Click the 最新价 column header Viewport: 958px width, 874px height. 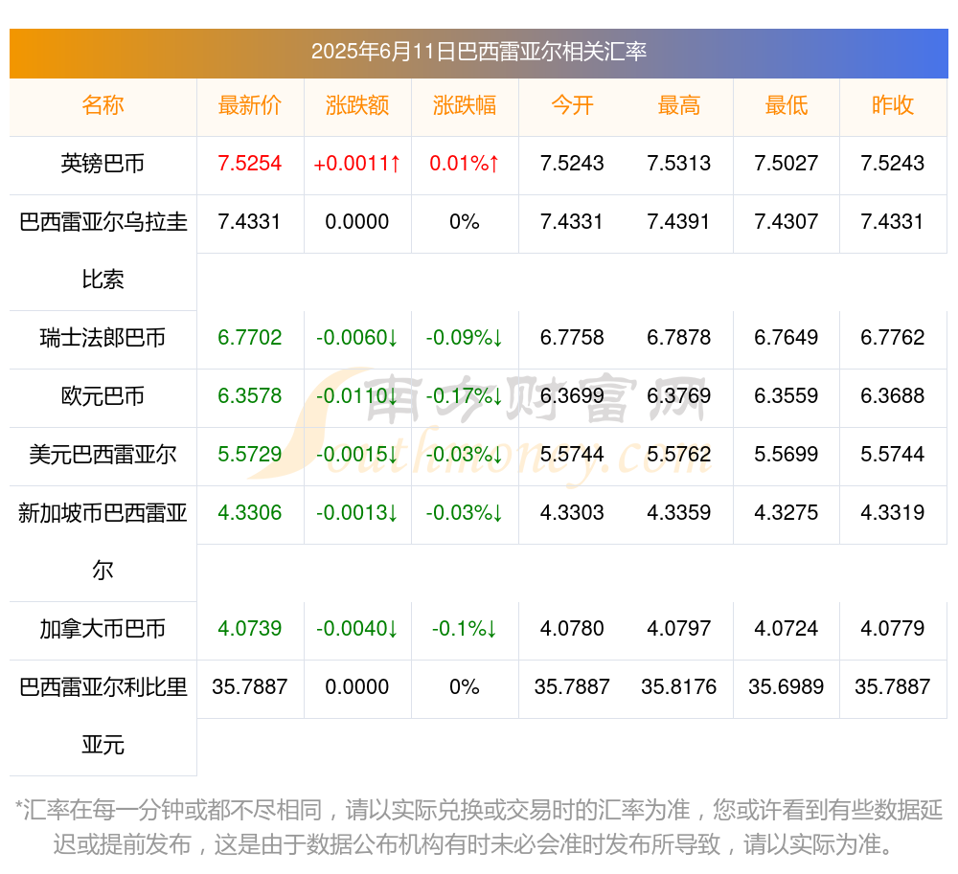250,105
